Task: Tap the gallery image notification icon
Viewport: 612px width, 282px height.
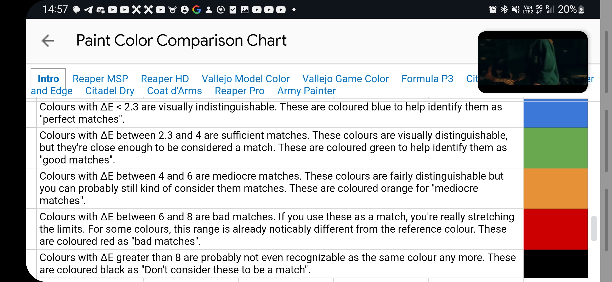Action: point(245,10)
